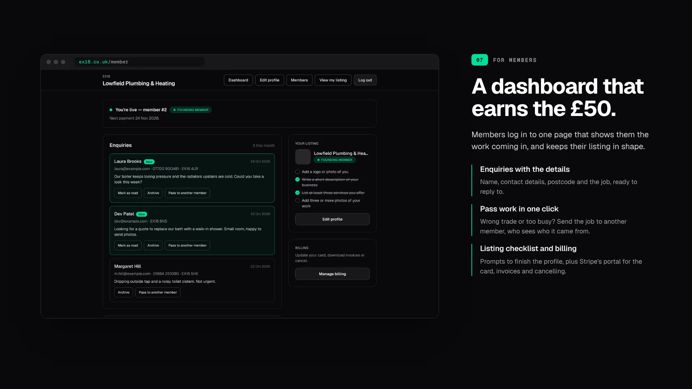This screenshot has width=692, height=389.
Task: Click the New badge beside Laura Brooks
Action: click(149, 162)
